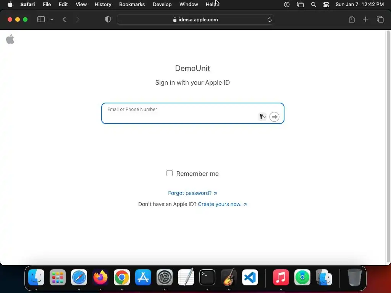Open the Forgot password link

click(x=192, y=193)
